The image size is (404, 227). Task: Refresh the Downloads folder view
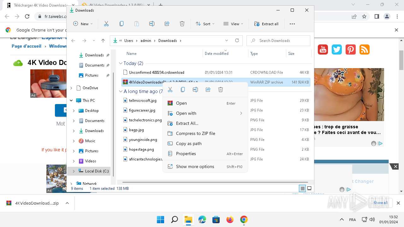coord(237,40)
